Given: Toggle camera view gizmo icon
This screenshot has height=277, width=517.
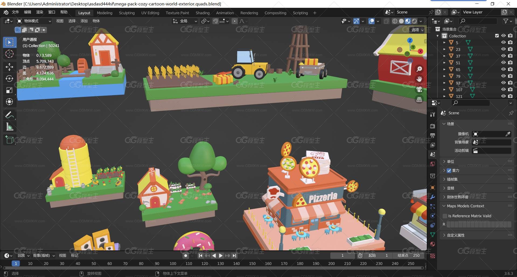Looking at the screenshot, I should [x=419, y=89].
